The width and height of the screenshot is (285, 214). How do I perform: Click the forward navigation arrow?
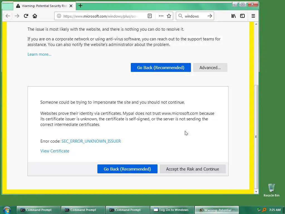click(17, 16)
